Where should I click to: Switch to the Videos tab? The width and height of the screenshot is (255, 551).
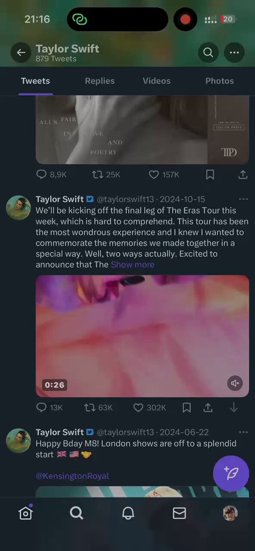point(157,81)
